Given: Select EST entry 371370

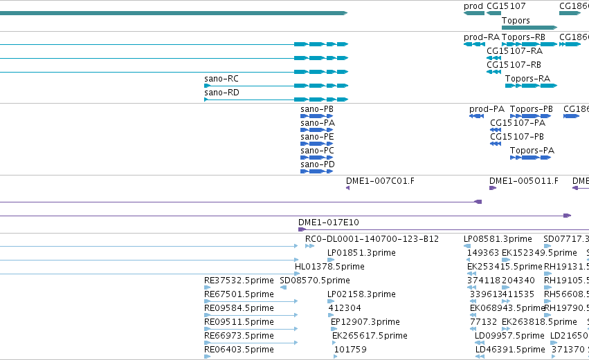Looking at the screenshot, I should tap(554, 357).
